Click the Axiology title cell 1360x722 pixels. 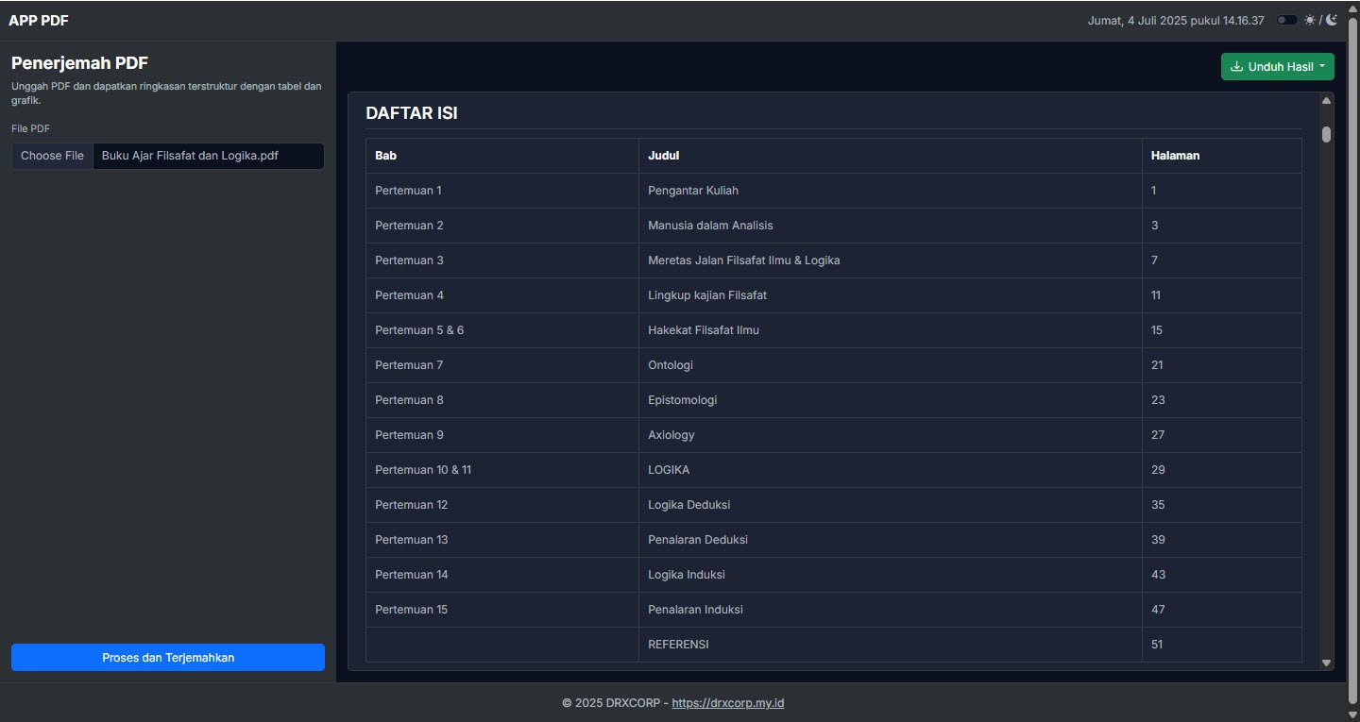point(891,435)
